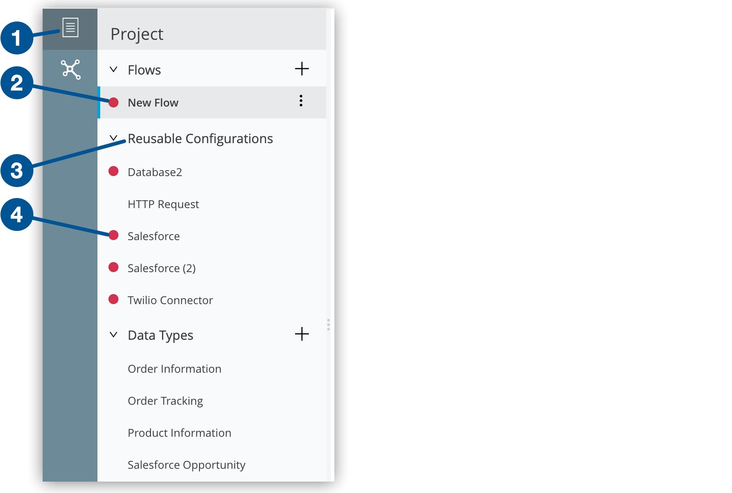Click red error dot beside Database2

(x=114, y=171)
